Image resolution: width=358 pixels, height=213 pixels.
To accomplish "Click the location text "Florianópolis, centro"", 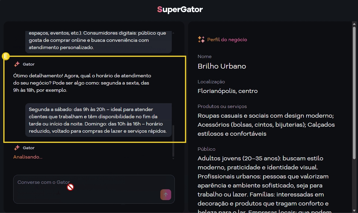I will [227, 91].
